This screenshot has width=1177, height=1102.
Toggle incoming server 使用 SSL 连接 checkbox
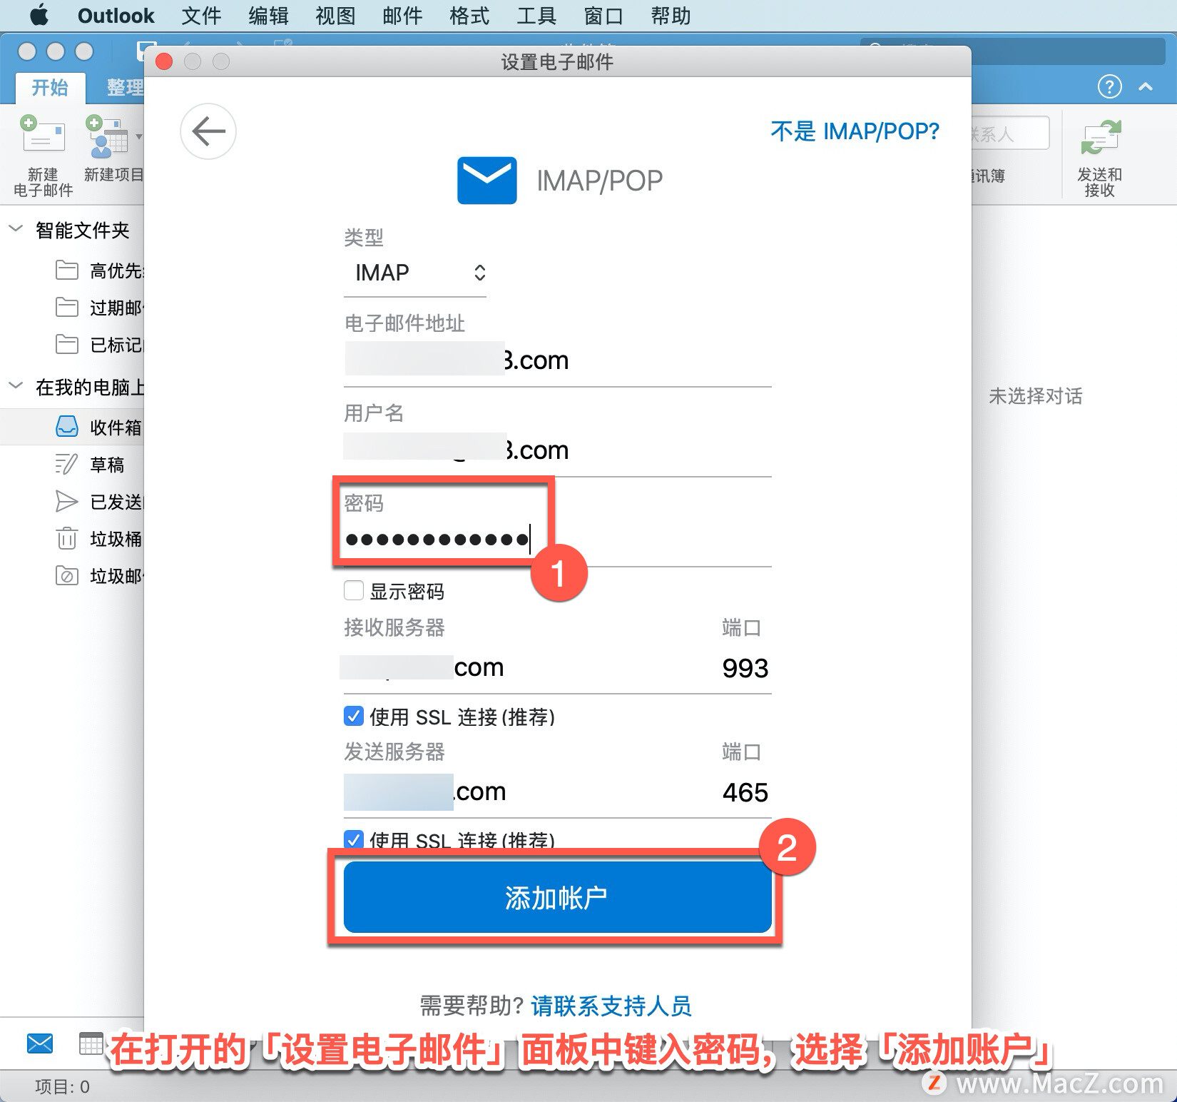(x=354, y=716)
